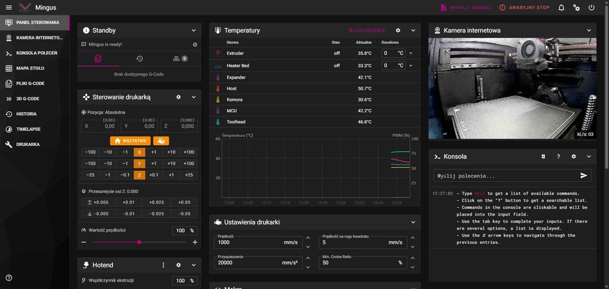Click the Z position input field
609x289 pixels.
pyautogui.click(x=178, y=126)
